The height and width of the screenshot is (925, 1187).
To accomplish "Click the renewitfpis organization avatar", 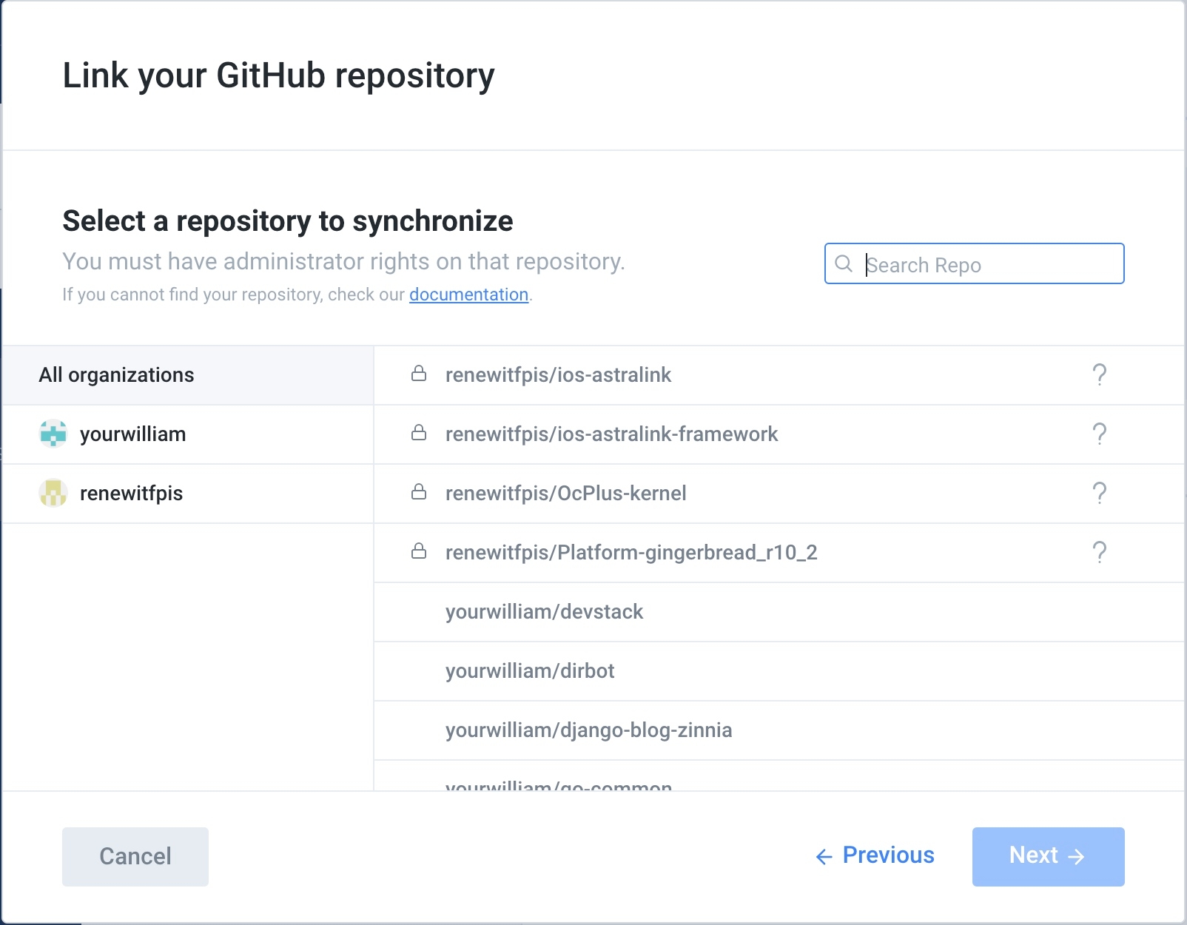I will [x=53, y=494].
